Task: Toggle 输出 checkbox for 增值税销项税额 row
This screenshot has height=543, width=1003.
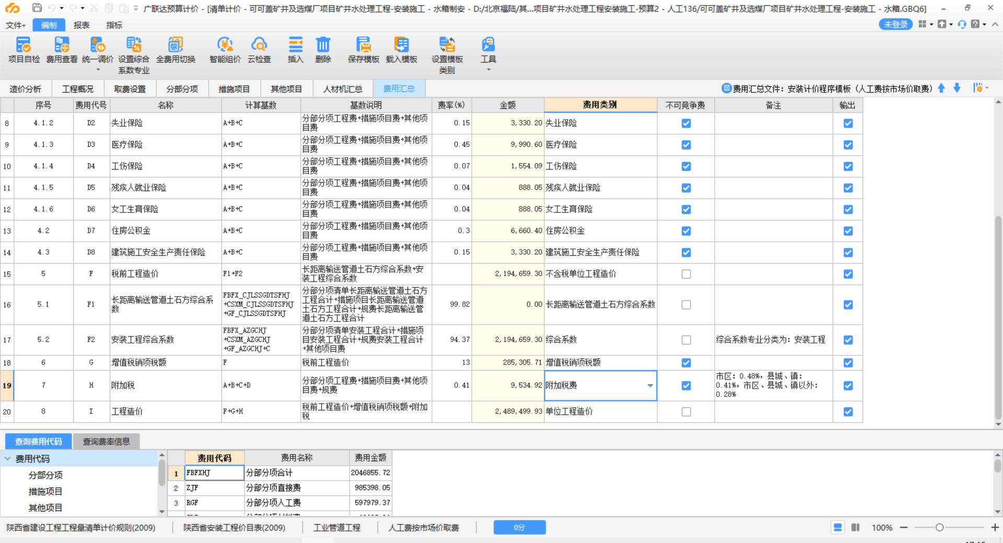Action: click(848, 363)
